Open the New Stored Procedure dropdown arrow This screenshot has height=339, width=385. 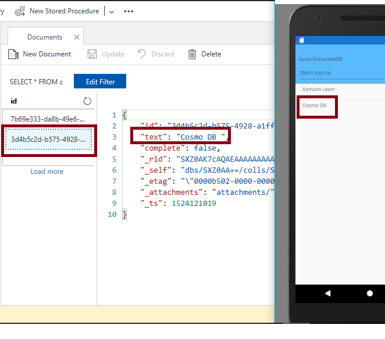pos(112,12)
